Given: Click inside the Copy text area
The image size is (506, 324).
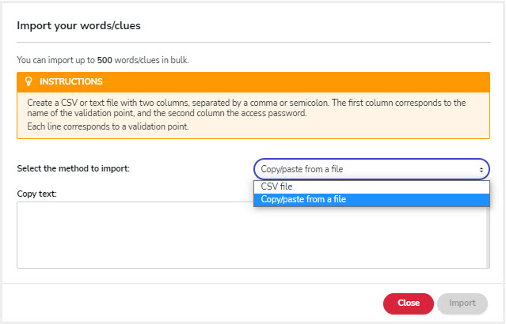Looking at the screenshot, I should tap(251, 235).
